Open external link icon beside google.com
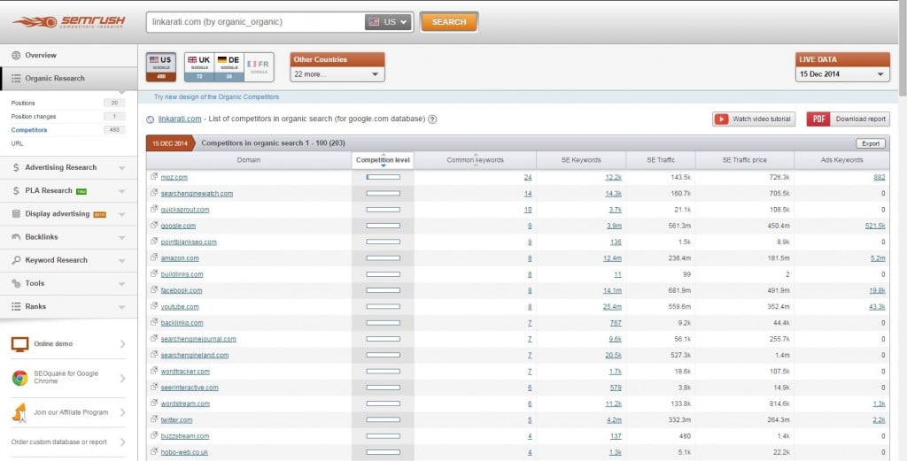Image resolution: width=907 pixels, height=461 pixels. pyautogui.click(x=154, y=225)
